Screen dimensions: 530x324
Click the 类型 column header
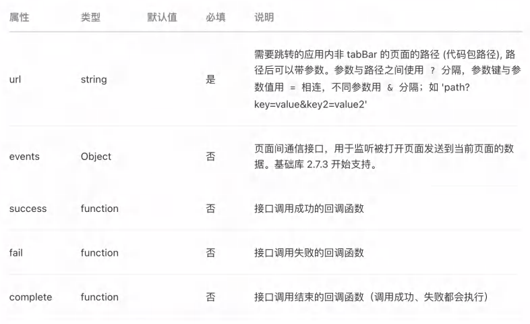[90, 18]
